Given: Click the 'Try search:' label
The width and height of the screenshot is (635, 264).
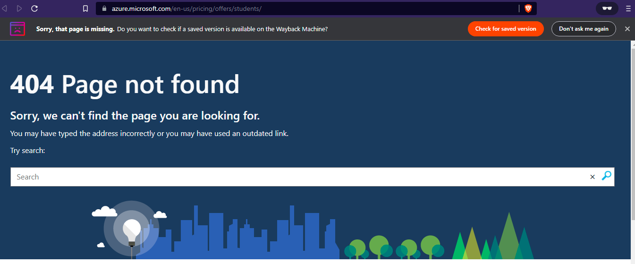Looking at the screenshot, I should point(27,151).
